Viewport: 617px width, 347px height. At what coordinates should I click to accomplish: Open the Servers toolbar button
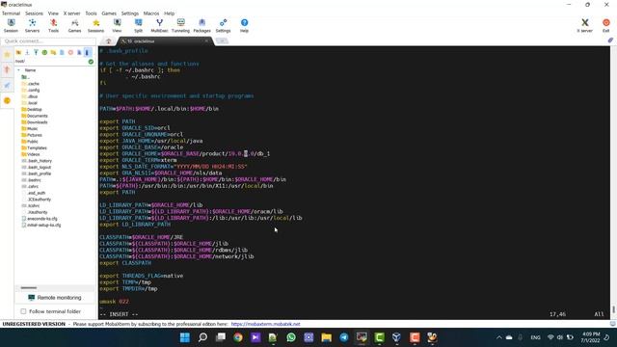(32, 26)
